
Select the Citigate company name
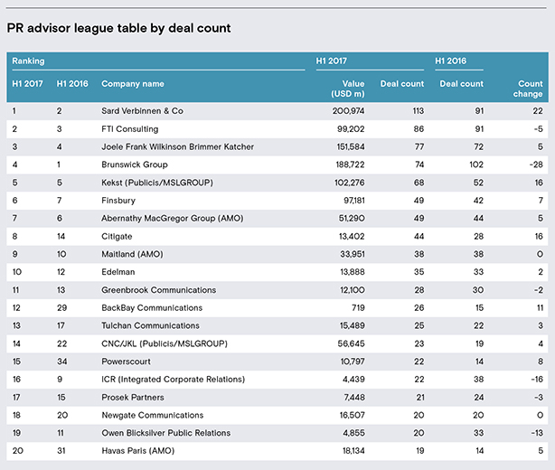(117, 237)
